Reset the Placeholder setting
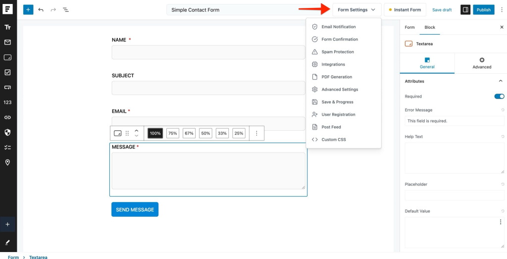 (503, 184)
